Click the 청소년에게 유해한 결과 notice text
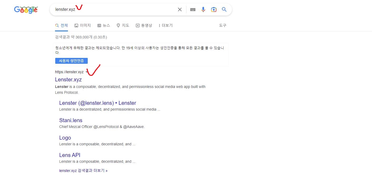 [x=140, y=50]
